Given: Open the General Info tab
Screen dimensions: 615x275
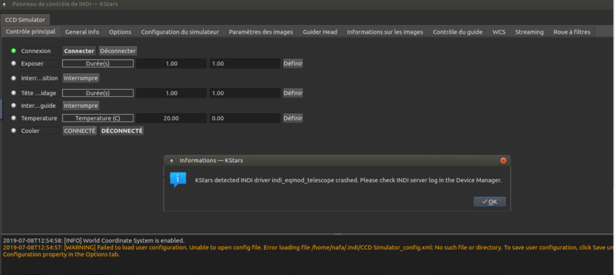Looking at the screenshot, I should click(x=82, y=32).
